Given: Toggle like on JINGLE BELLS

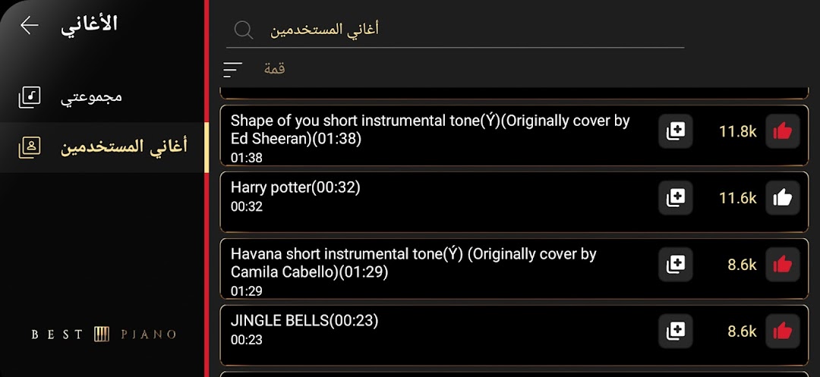Looking at the screenshot, I should coord(782,331).
